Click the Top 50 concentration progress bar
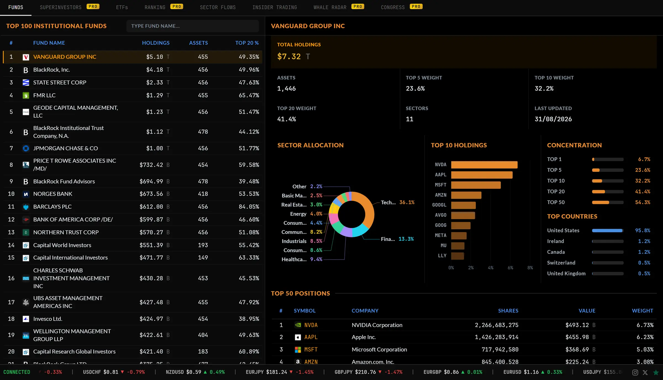 click(608, 202)
